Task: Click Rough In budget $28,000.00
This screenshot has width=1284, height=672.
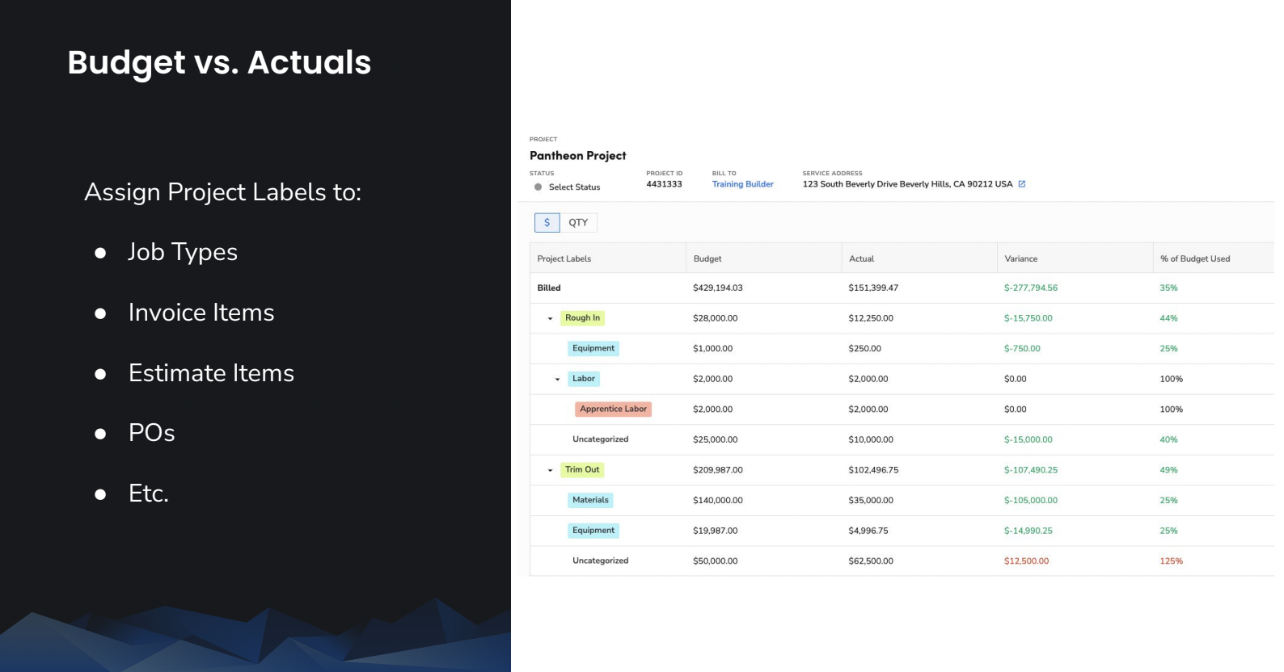Action: (715, 319)
